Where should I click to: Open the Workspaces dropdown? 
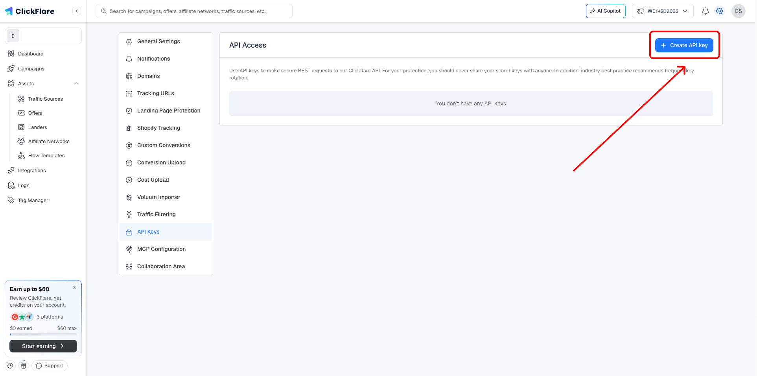pyautogui.click(x=663, y=11)
